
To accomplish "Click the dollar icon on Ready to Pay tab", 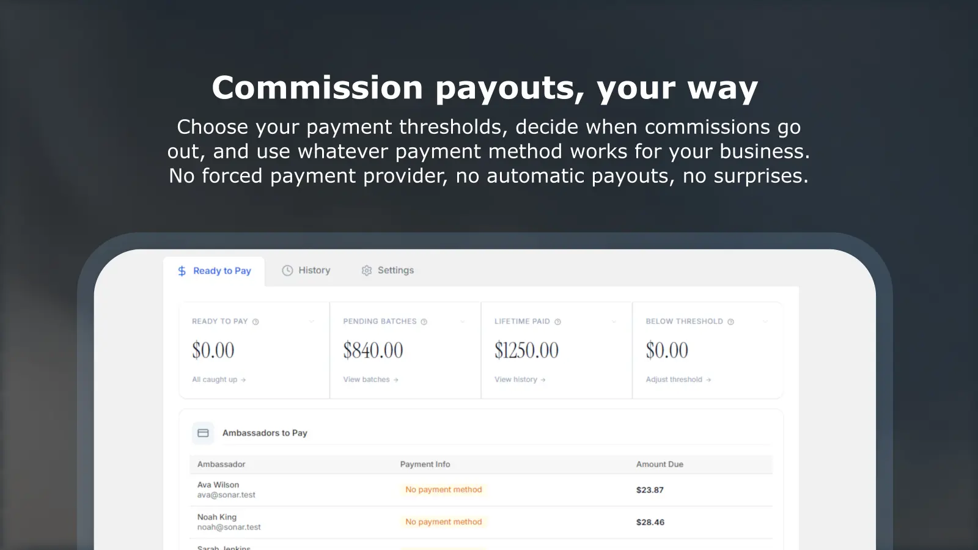I will tap(182, 271).
